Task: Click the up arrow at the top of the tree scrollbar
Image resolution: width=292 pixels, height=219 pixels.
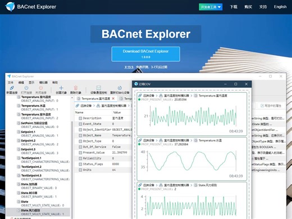Action: (x=72, y=98)
